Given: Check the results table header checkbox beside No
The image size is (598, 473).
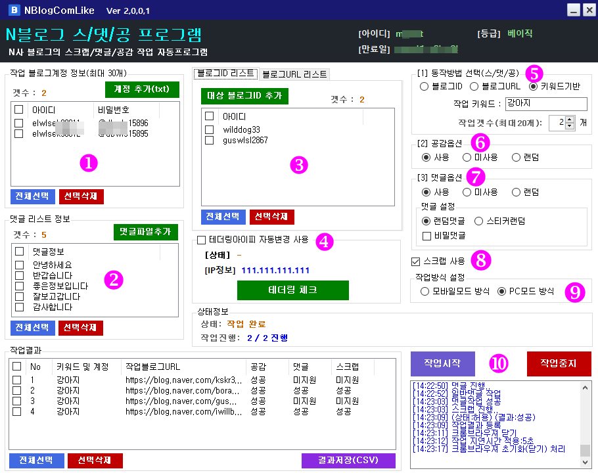Looking at the screenshot, I should pyautogui.click(x=17, y=367).
